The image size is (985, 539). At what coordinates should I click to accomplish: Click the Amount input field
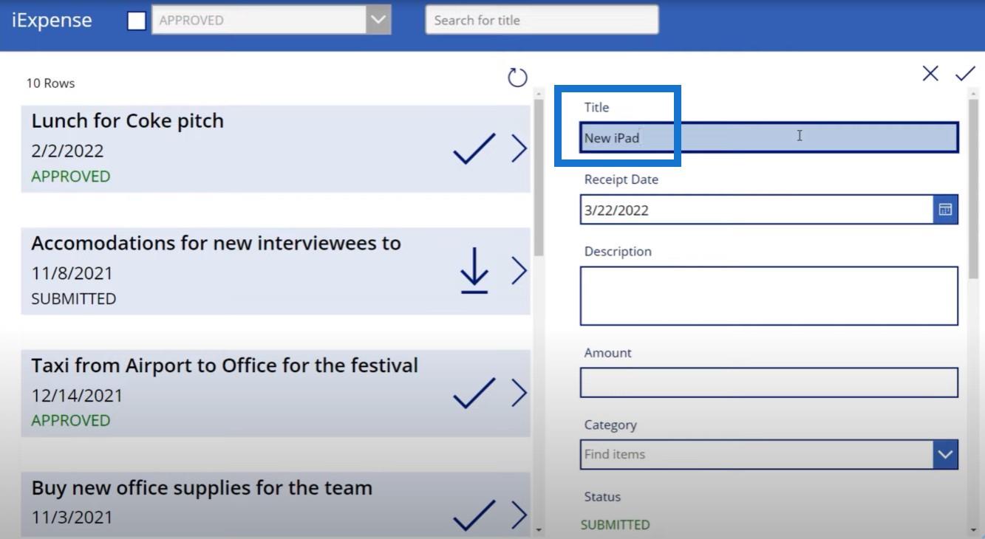[769, 382]
